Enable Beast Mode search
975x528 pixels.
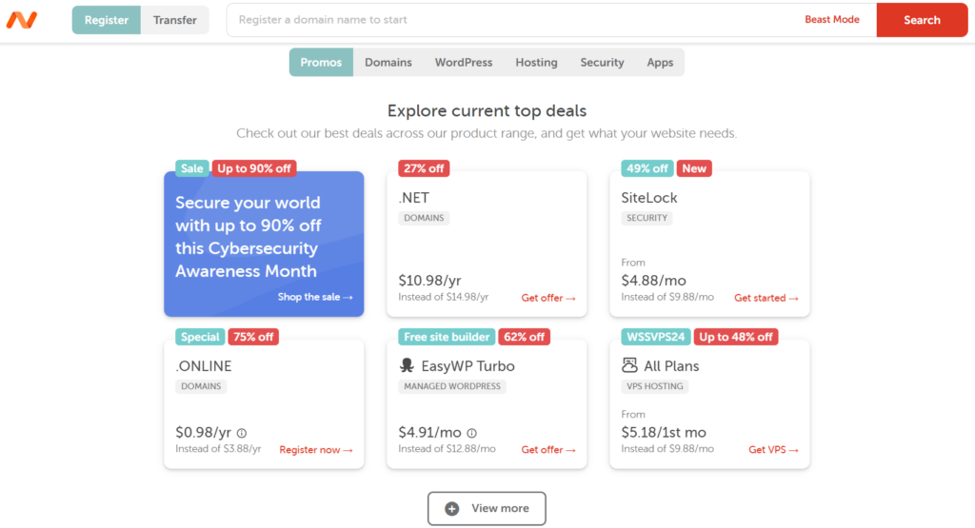coord(832,19)
